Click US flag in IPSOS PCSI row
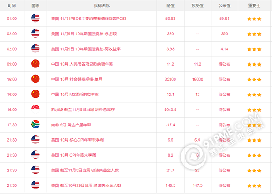This screenshot has width=272, height=195. [x=35, y=19]
